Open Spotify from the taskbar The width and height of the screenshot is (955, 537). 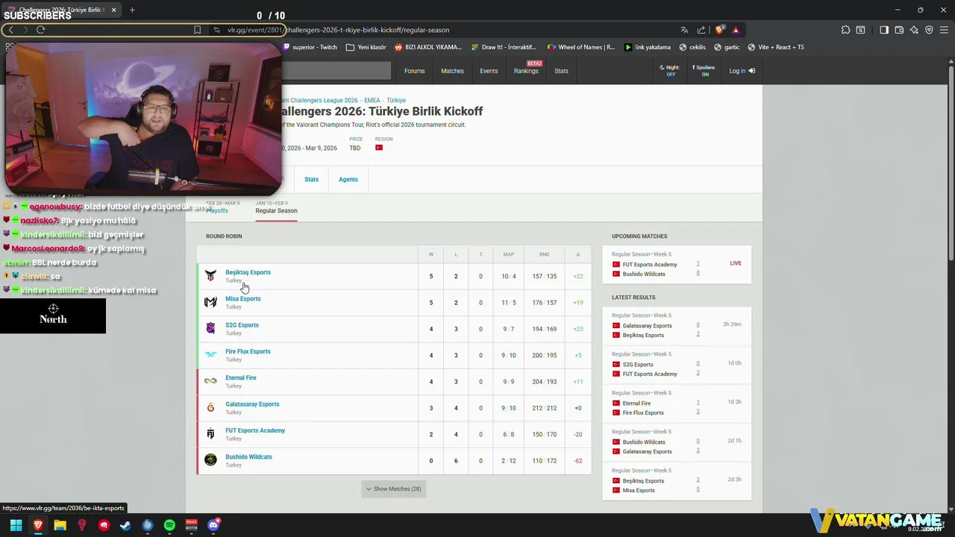click(x=169, y=525)
